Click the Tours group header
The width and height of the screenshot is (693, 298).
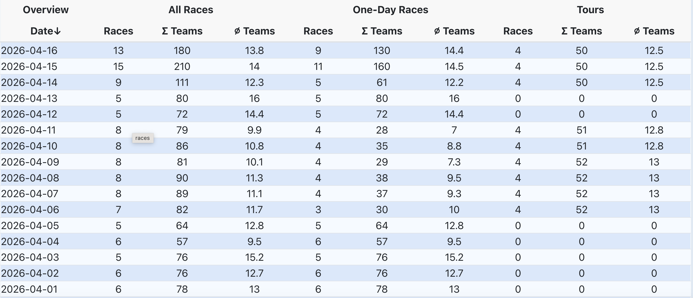point(590,10)
